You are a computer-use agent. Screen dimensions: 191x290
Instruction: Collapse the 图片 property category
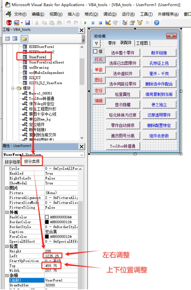tap(7, 188)
